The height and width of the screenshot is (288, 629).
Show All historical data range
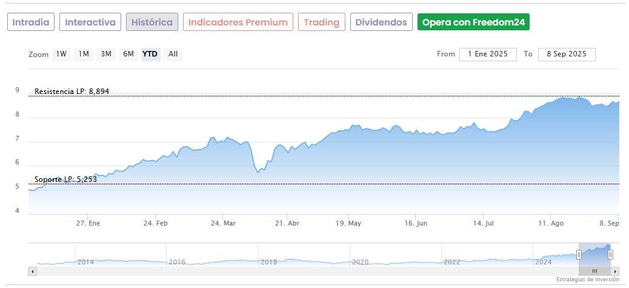coord(173,54)
